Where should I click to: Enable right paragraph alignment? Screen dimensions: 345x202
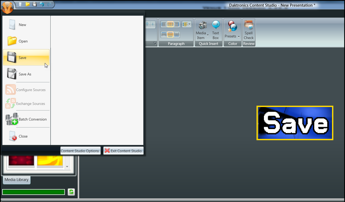(176, 24)
